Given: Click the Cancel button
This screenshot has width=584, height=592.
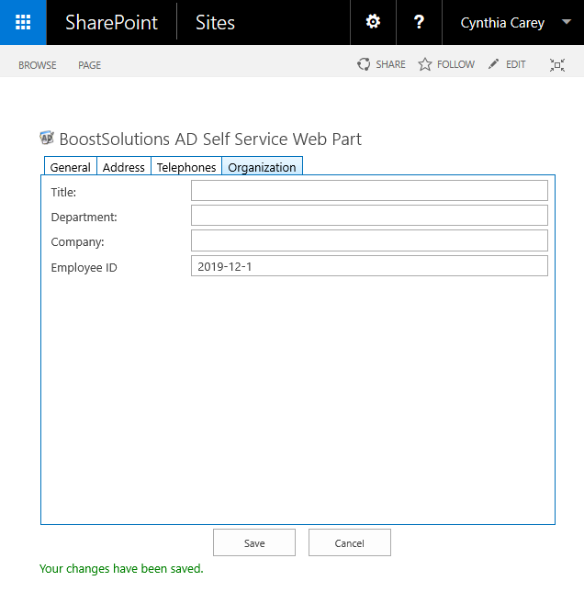Looking at the screenshot, I should tap(350, 542).
